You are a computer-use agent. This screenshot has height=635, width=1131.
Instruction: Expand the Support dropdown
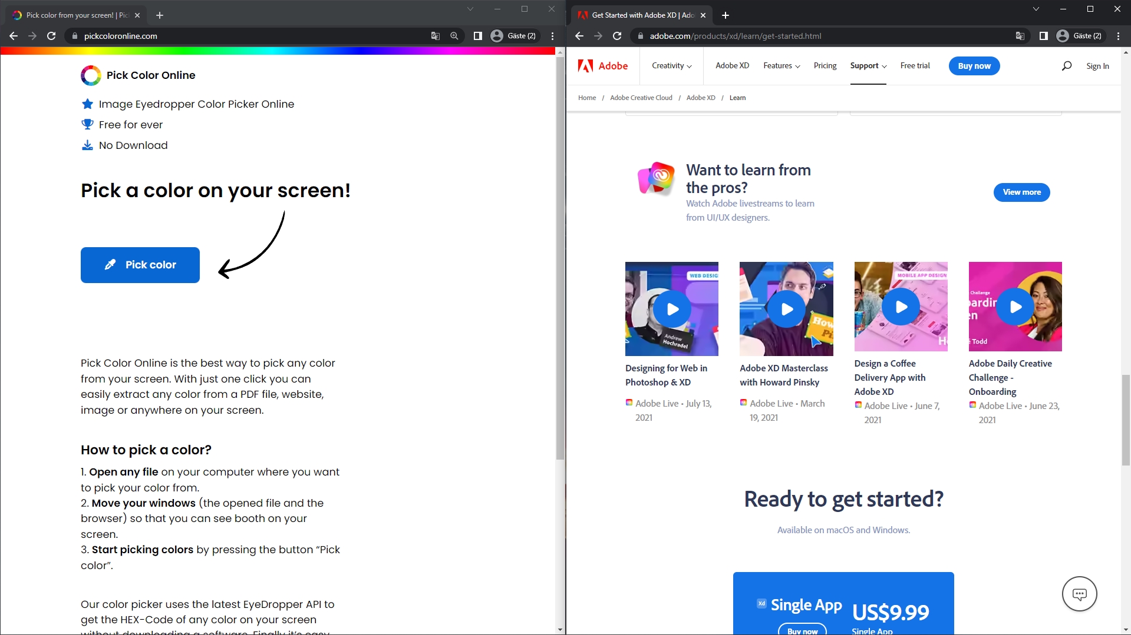click(x=868, y=66)
